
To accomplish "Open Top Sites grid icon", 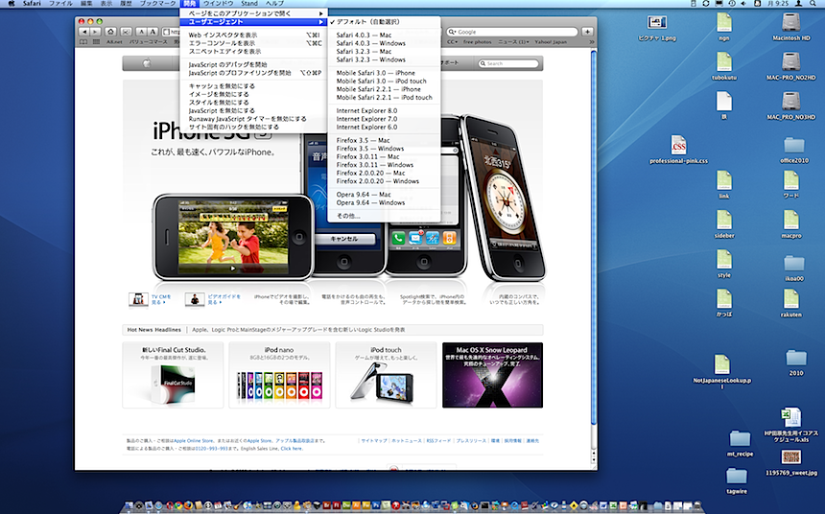I will coord(96,41).
